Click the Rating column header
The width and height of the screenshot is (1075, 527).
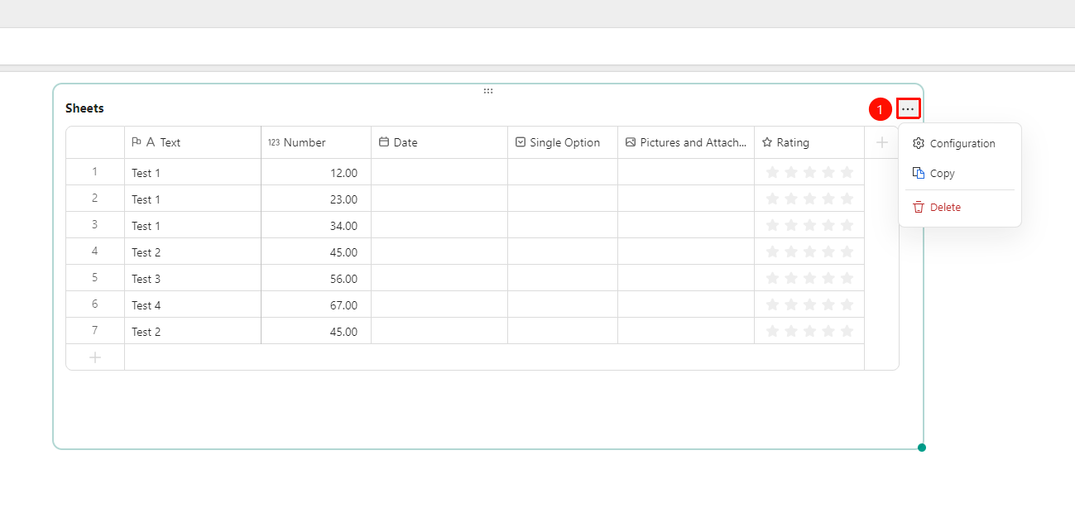809,142
